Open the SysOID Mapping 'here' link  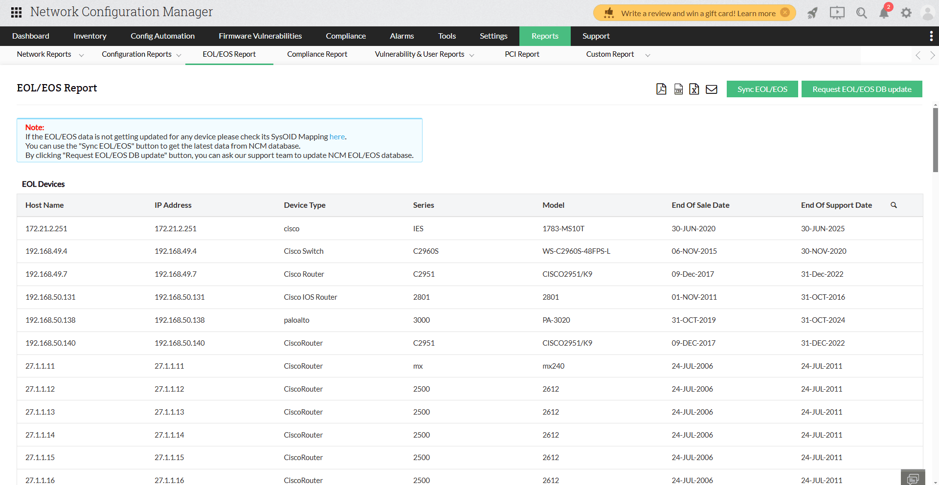pos(337,137)
